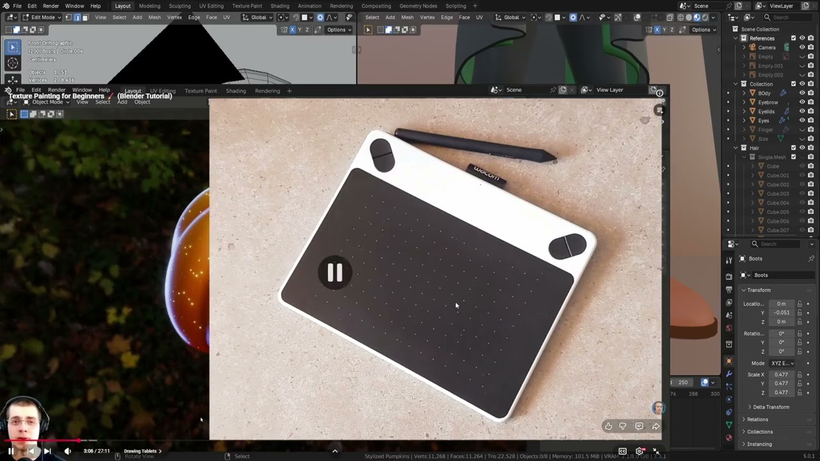Uncheck the References collection checkbox
This screenshot has height=461, width=820.
click(x=794, y=38)
